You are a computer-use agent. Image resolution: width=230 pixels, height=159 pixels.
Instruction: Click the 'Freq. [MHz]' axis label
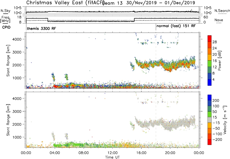[5, 19]
